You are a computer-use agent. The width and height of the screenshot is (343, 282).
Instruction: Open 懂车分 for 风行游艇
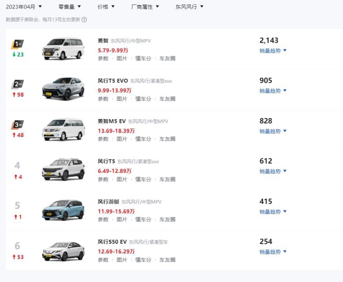click(x=143, y=220)
